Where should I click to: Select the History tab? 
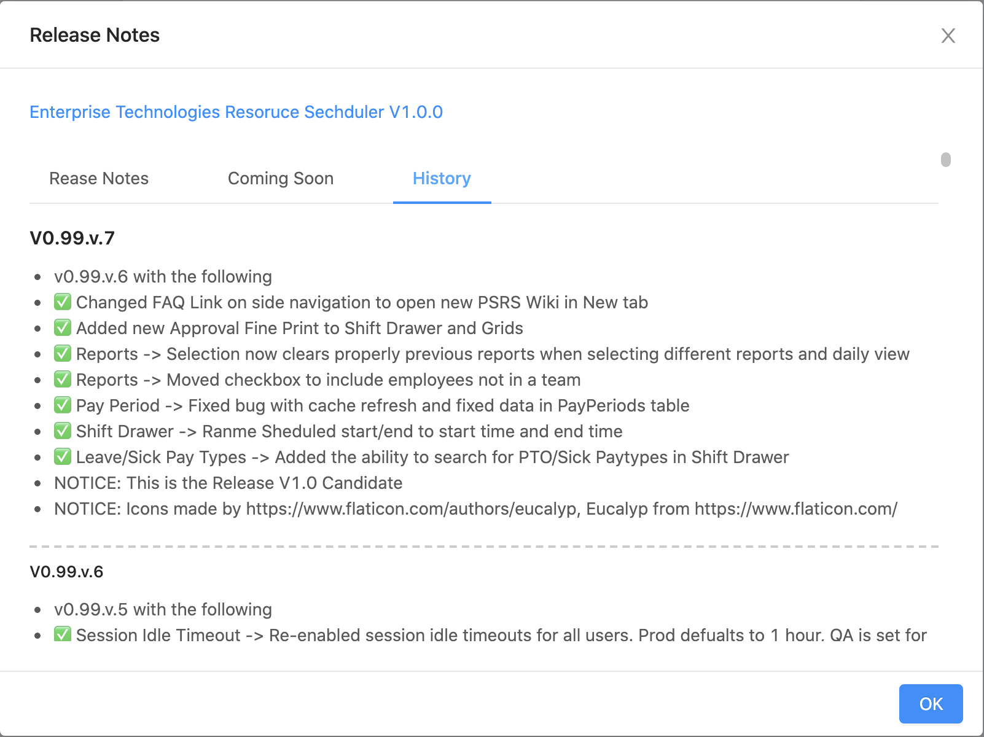(x=442, y=179)
